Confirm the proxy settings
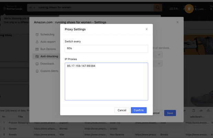The width and height of the screenshot is (213, 138). tap(139, 110)
